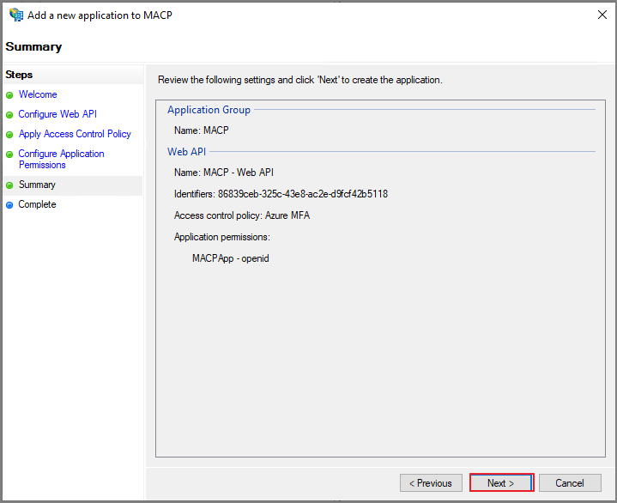Click the 'Review the following settings' instruction text
This screenshot has height=503, width=617.
300,80
